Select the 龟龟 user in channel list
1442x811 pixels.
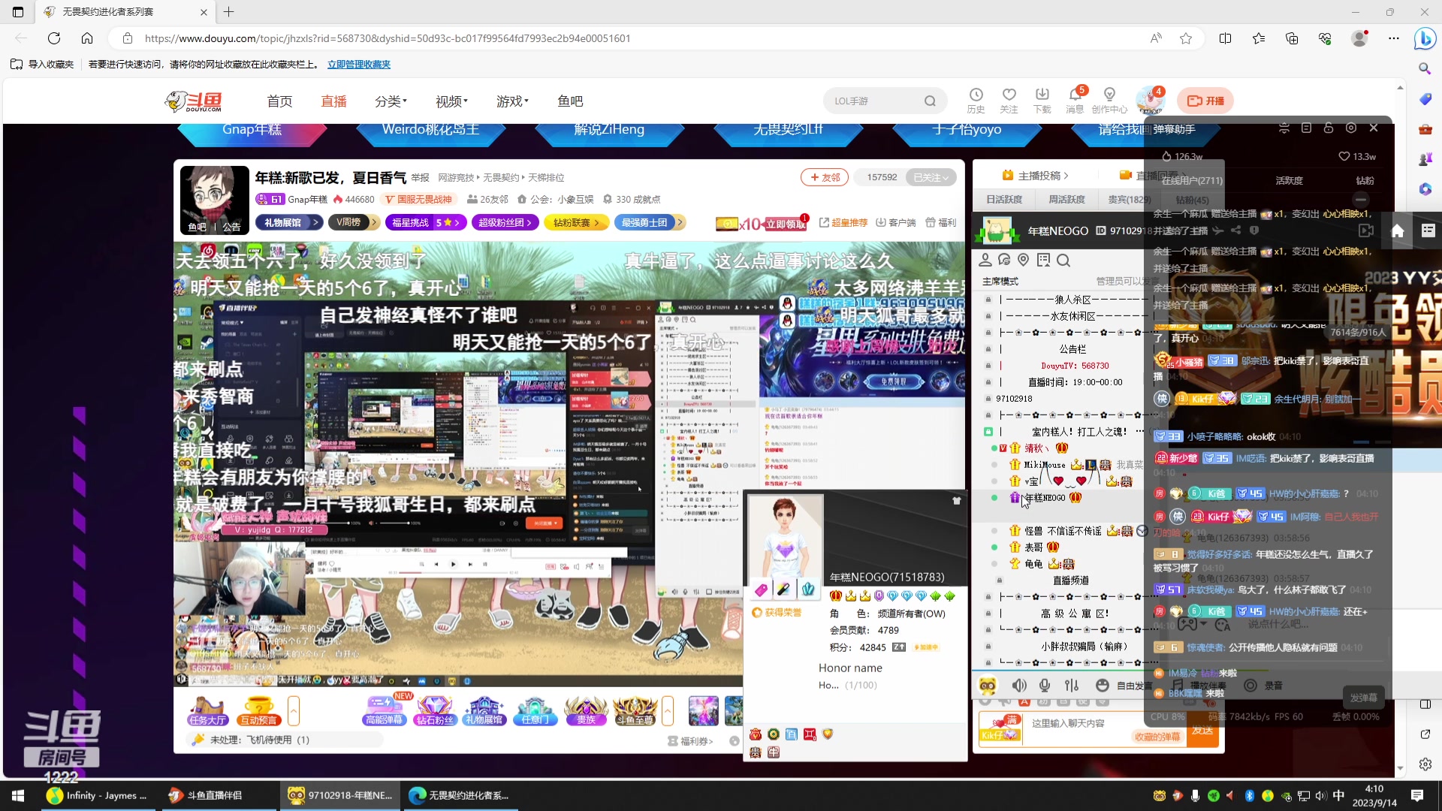coord(1033,564)
